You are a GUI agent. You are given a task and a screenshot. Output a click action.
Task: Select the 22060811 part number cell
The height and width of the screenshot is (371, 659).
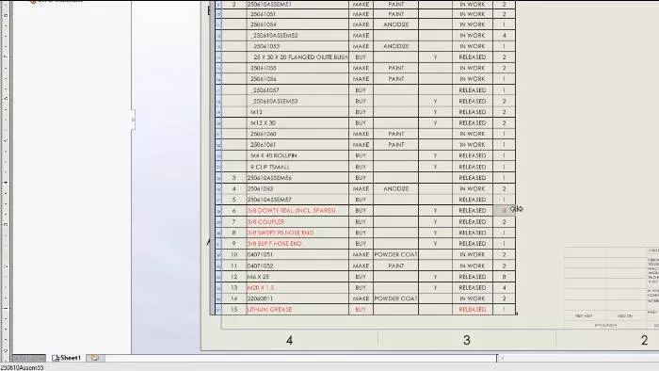pyautogui.click(x=297, y=298)
